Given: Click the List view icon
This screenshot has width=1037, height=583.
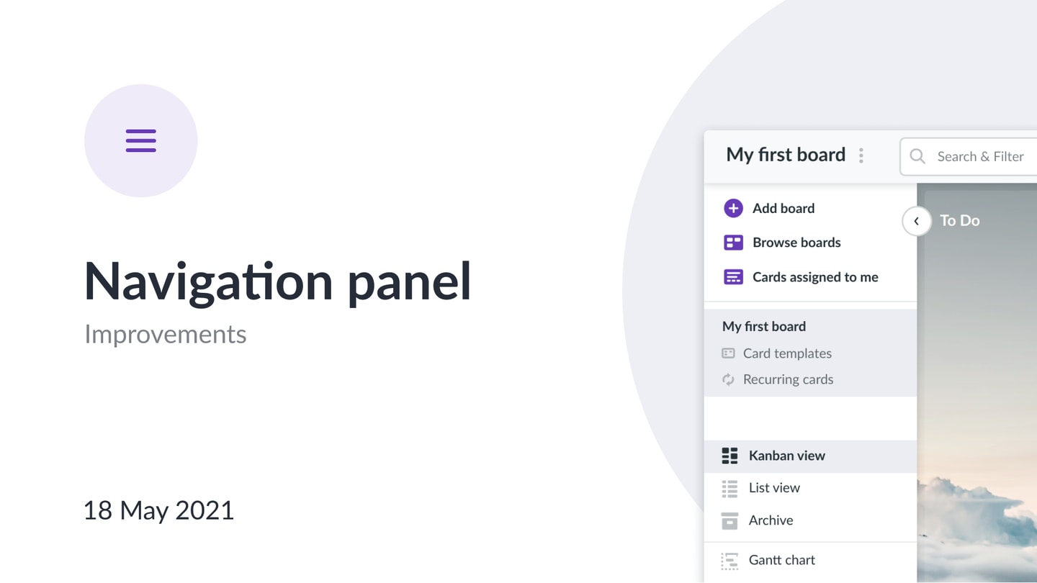Looking at the screenshot, I should point(730,489).
